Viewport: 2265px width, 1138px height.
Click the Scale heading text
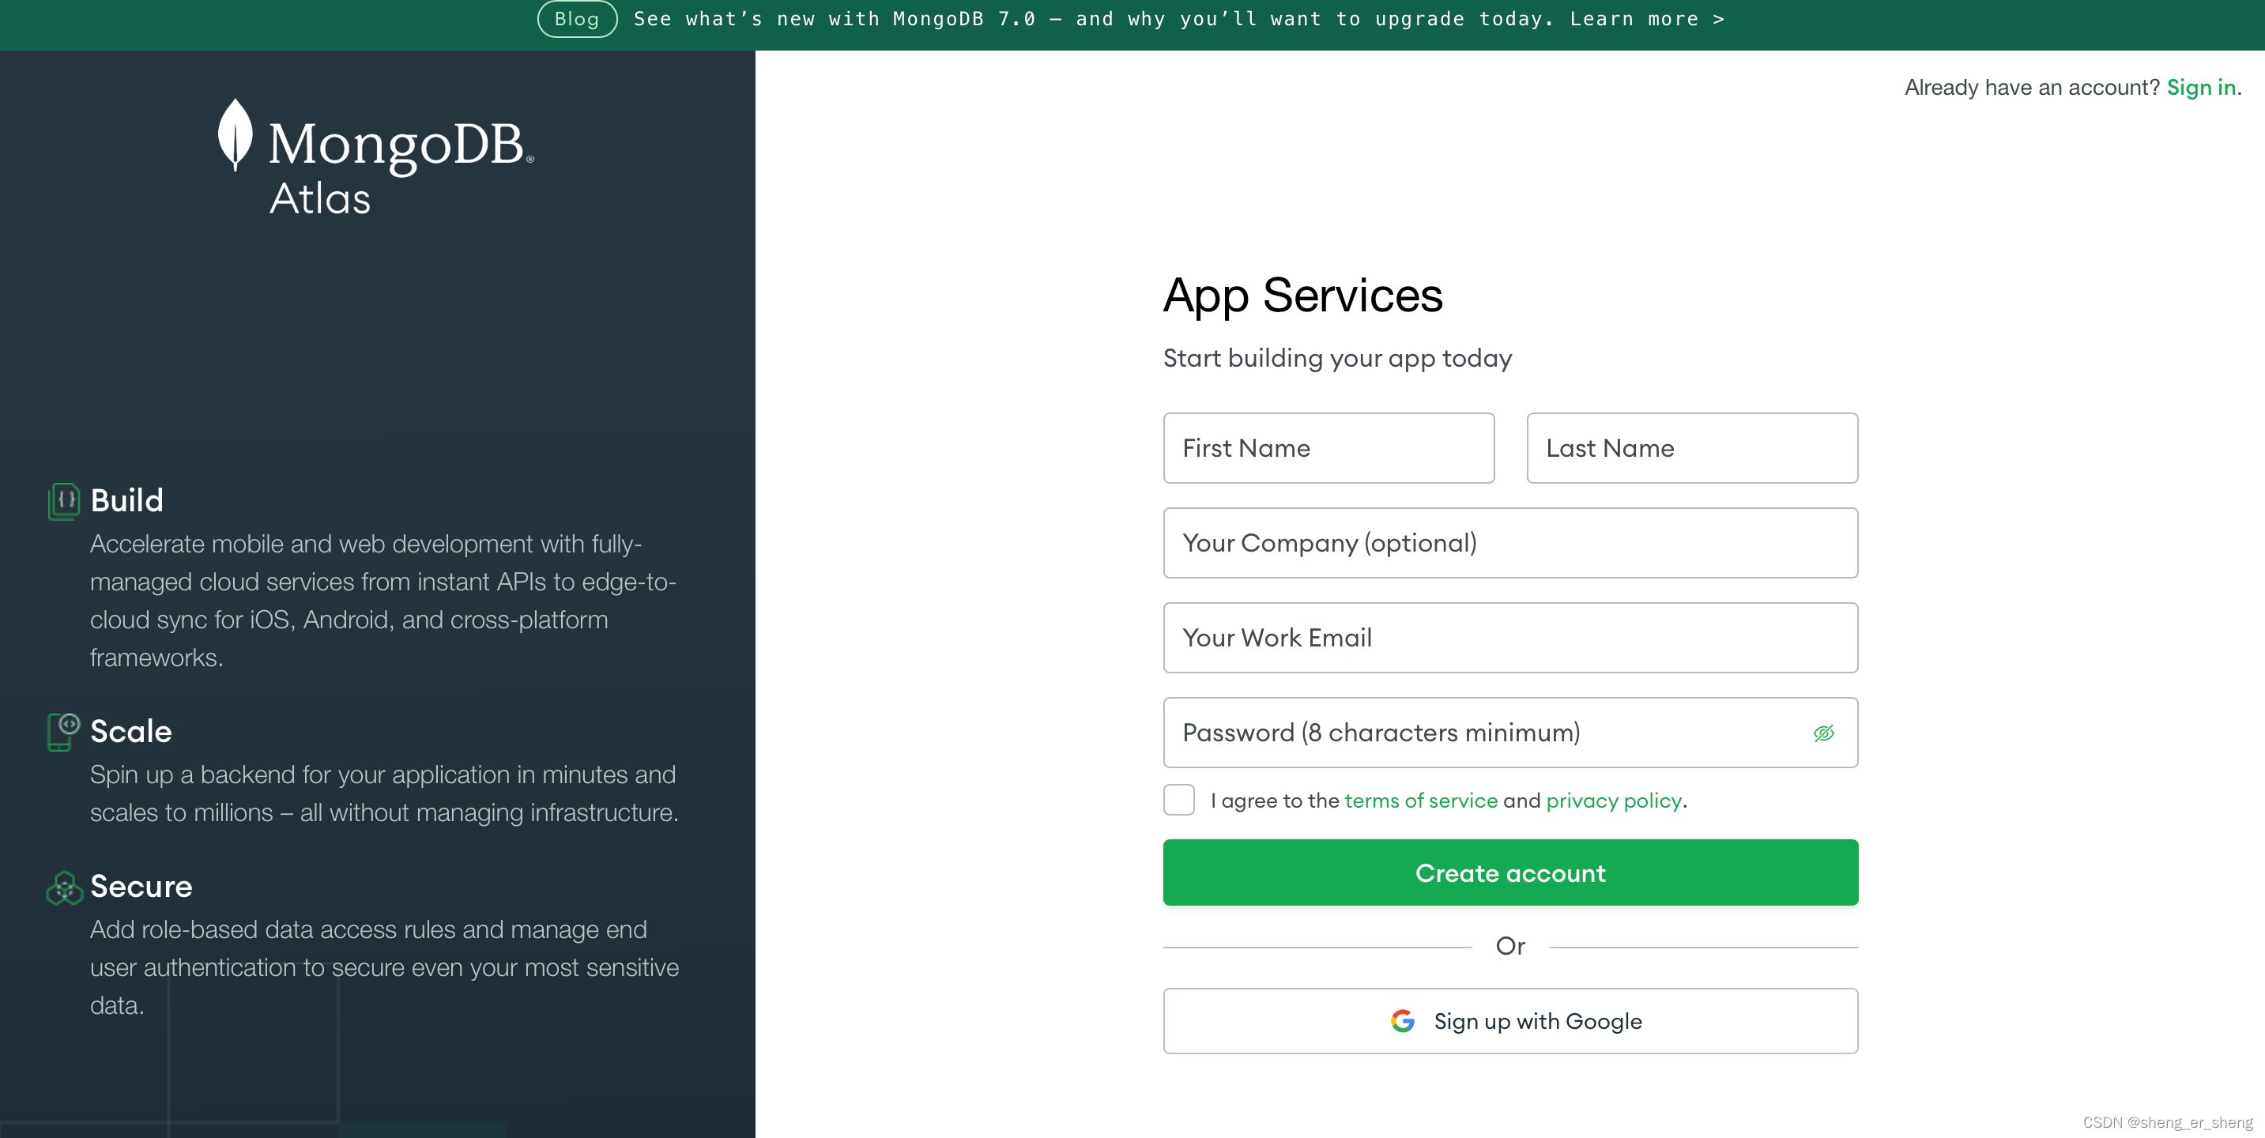coord(131,731)
